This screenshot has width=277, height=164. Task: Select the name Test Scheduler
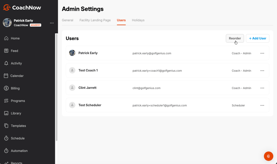click(90, 105)
